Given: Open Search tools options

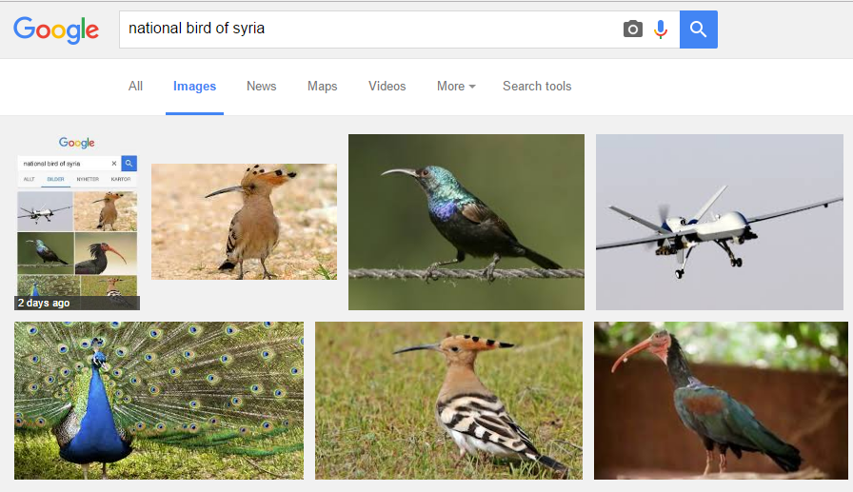Looking at the screenshot, I should 537,87.
